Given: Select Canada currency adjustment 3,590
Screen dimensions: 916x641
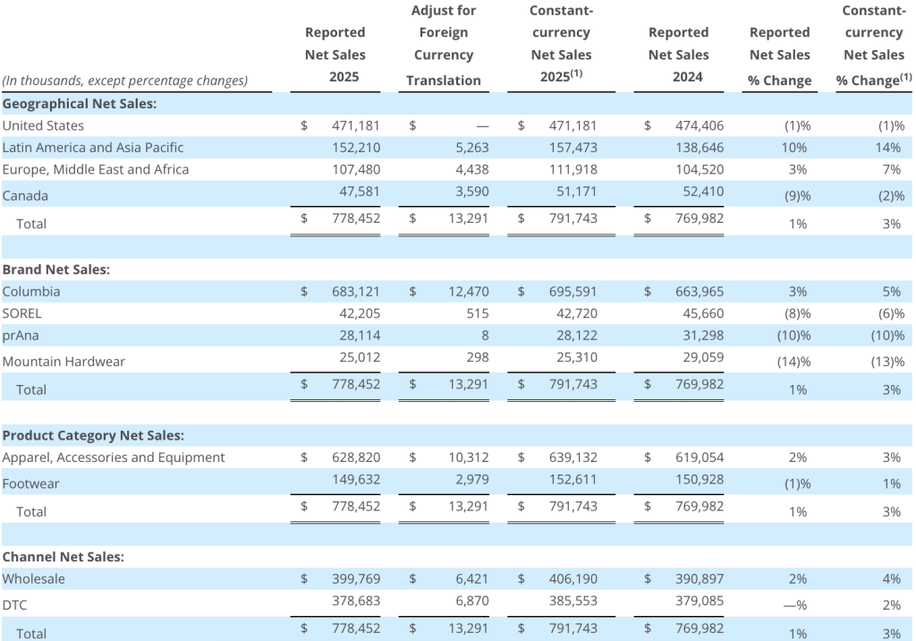Looking at the screenshot, I should tap(472, 192).
